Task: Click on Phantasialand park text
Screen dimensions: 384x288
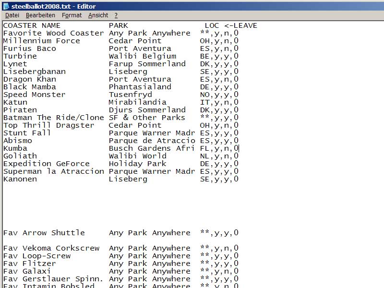Action: pos(140,87)
